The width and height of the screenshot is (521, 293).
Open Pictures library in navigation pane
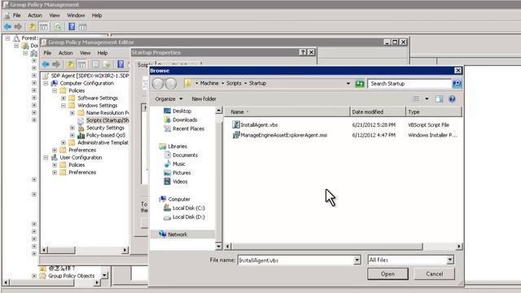pyautogui.click(x=177, y=173)
